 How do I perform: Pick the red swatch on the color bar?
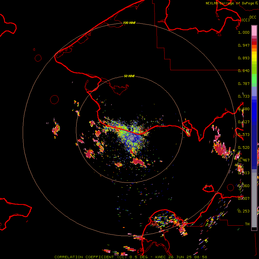(x=254, y=43)
